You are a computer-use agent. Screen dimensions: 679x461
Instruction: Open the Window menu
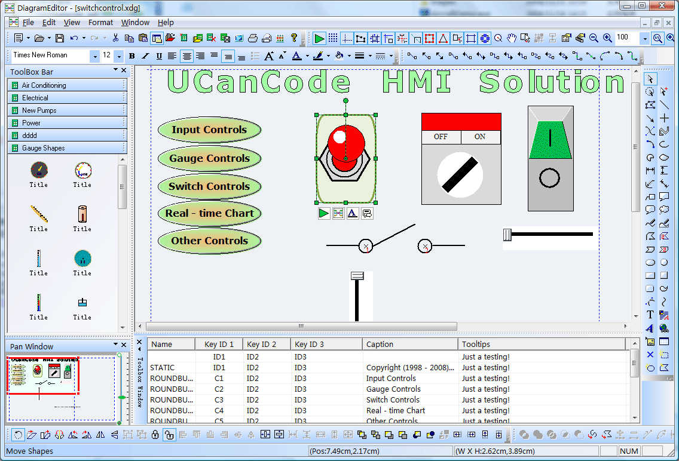135,23
